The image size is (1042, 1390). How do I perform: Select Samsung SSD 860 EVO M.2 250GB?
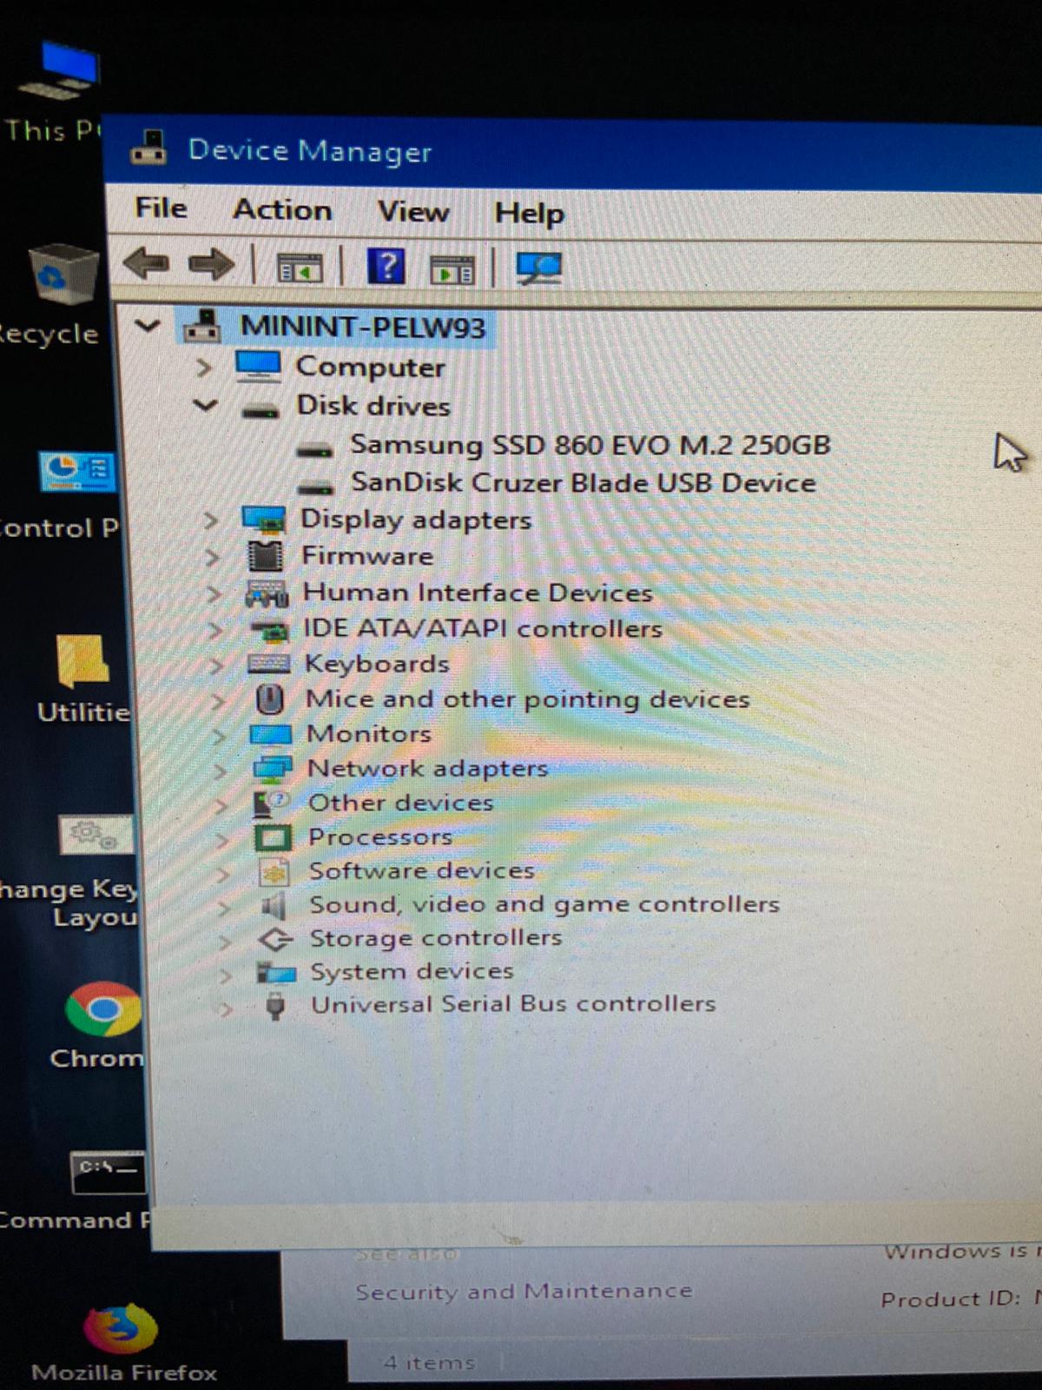point(590,445)
